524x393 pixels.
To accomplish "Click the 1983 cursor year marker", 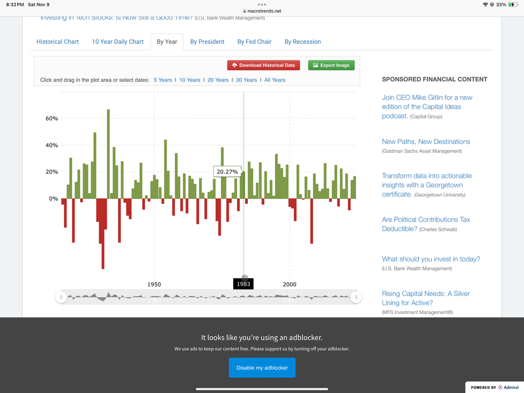I will point(243,284).
